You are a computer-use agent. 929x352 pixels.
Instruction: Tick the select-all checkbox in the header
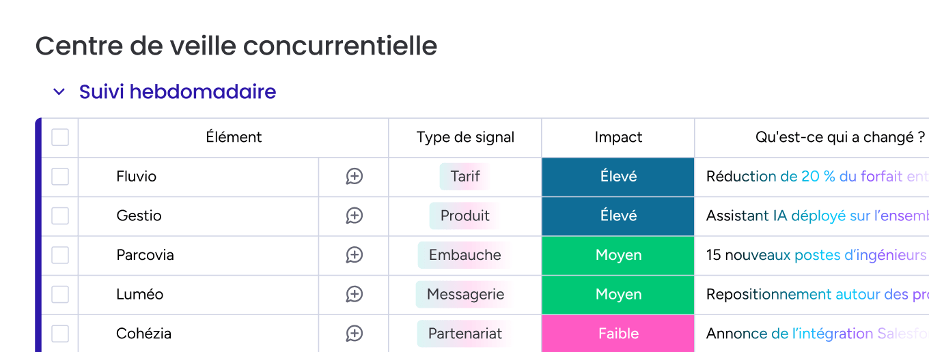click(60, 137)
